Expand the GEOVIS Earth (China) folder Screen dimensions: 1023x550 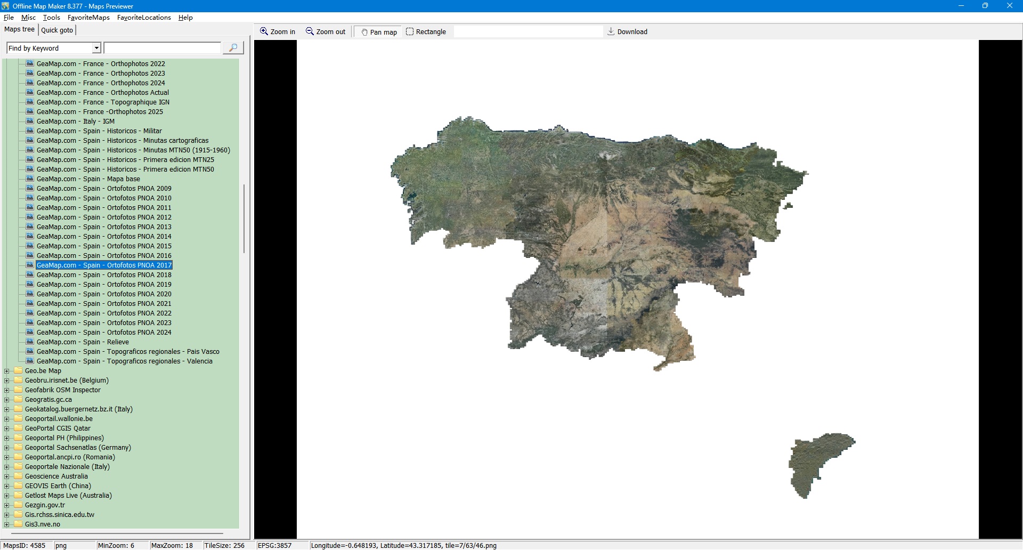pos(7,486)
